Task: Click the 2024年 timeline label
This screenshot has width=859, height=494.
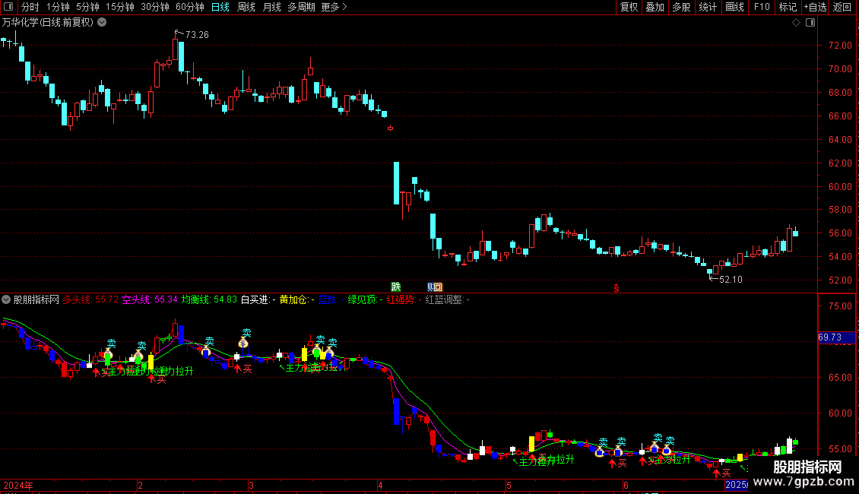Action: [18, 485]
